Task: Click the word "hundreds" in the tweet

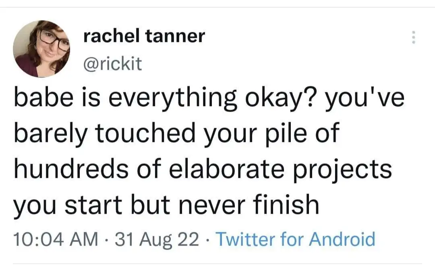Action: (x=71, y=169)
